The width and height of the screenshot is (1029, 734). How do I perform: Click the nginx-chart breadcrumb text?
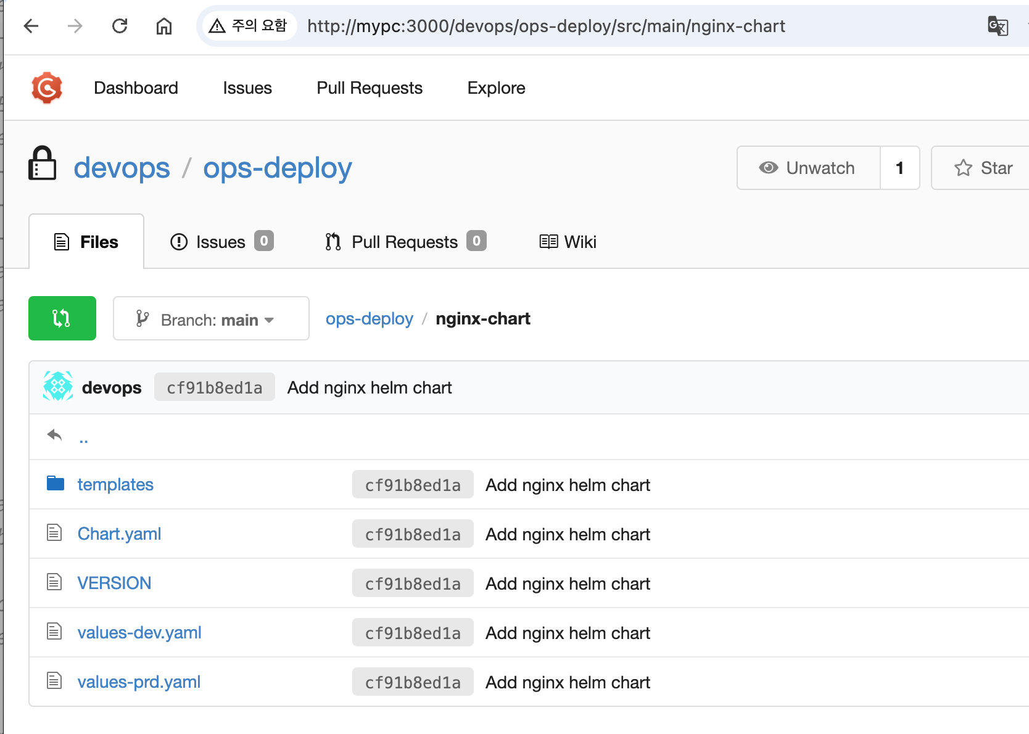coord(483,318)
